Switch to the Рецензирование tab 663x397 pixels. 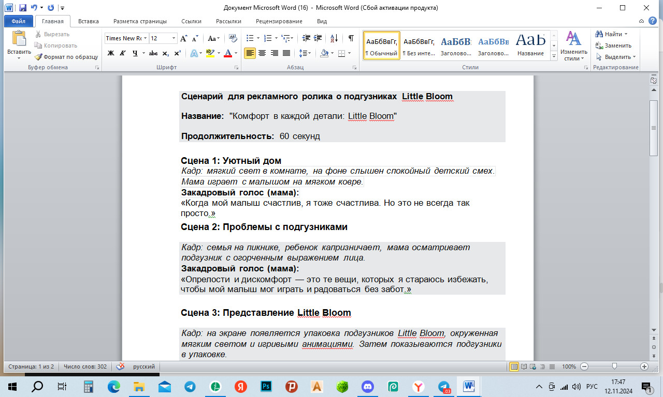pos(279,21)
